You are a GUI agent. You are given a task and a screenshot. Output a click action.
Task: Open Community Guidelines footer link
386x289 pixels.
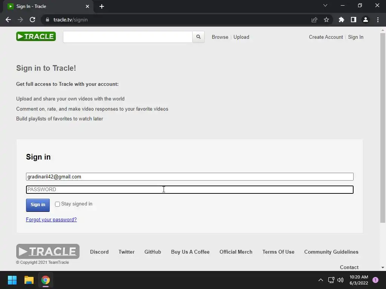[x=331, y=252]
